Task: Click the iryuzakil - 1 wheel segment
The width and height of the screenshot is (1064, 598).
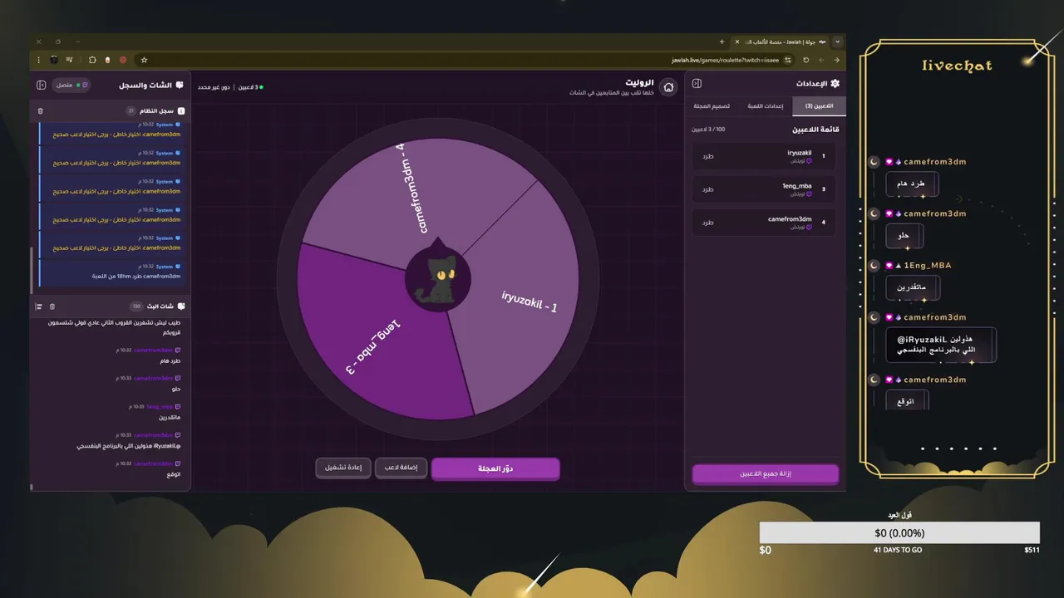Action: [528, 301]
